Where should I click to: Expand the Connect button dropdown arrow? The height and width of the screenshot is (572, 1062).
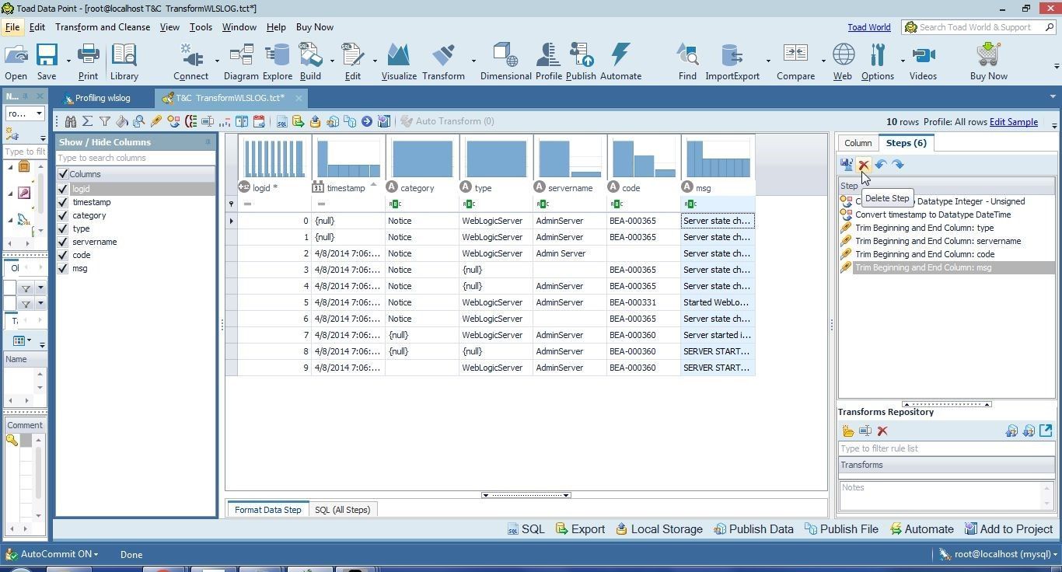click(x=217, y=61)
